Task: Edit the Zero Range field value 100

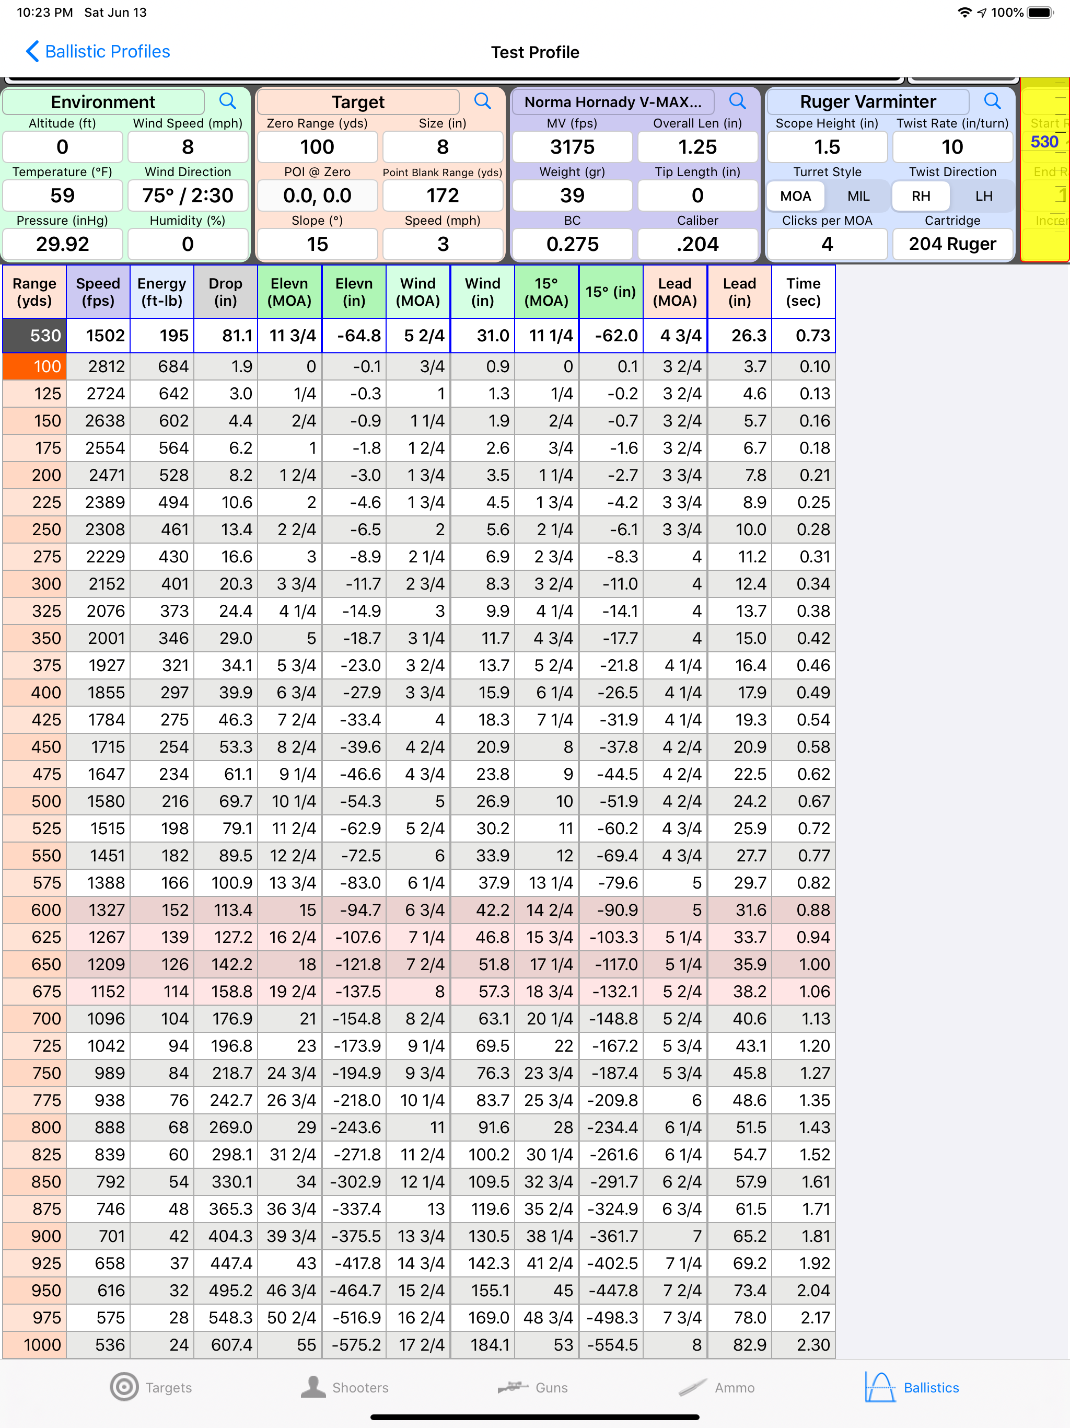Action: pyautogui.click(x=317, y=147)
